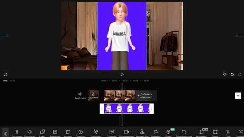Screen dimensions: 244x137
Task: Click Добавить концовку to add ending
Action: click(x=146, y=96)
